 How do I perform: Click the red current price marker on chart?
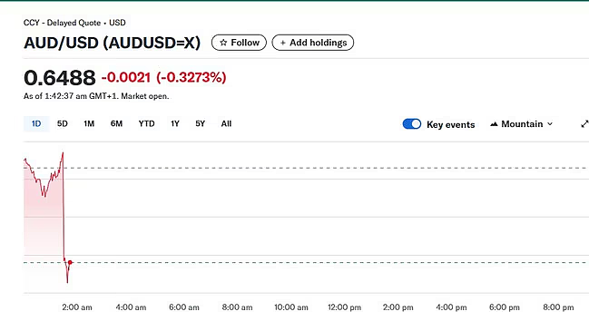pyautogui.click(x=70, y=262)
